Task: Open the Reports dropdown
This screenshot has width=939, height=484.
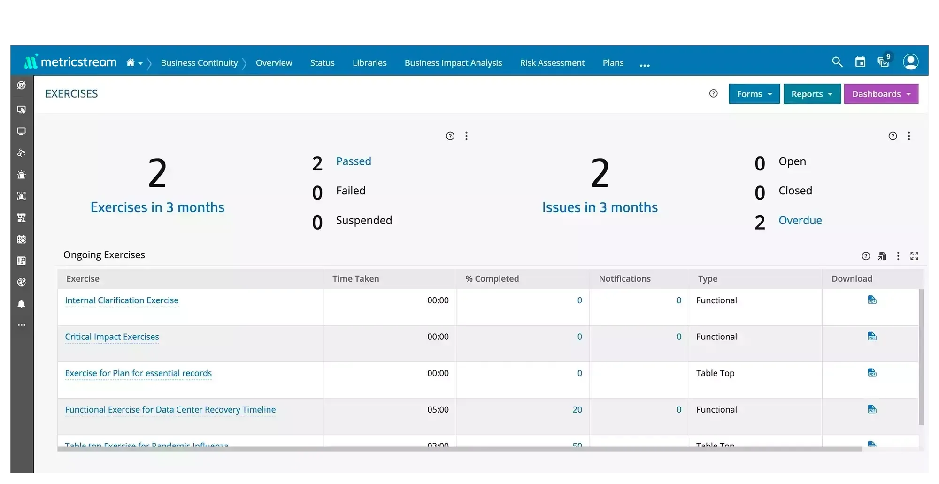Action: 812,94
